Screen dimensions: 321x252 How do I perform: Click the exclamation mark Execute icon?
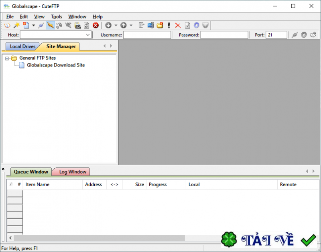pyautogui.click(x=169, y=25)
